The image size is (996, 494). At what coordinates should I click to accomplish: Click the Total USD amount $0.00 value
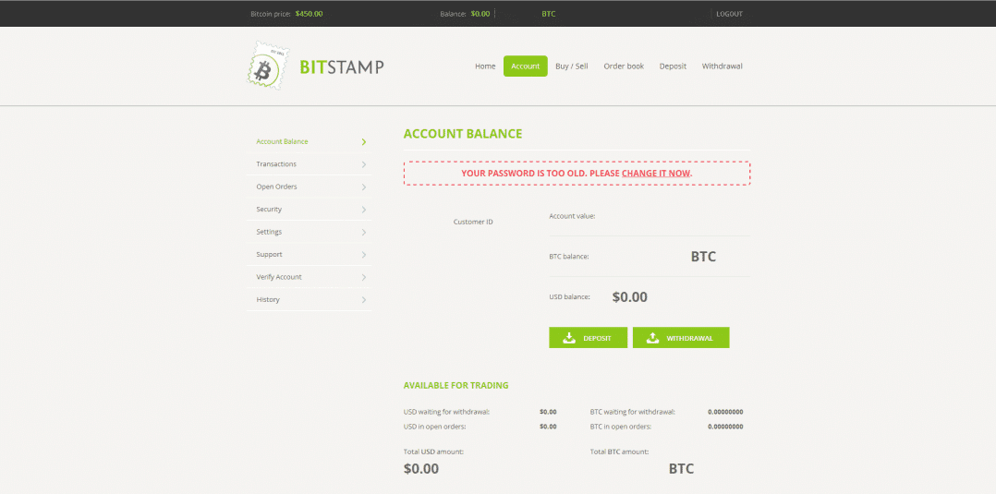421,469
